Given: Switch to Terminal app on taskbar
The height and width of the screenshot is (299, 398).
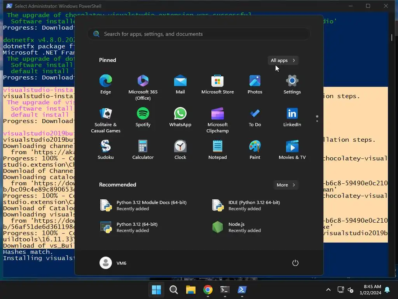Looking at the screenshot, I should (225, 290).
